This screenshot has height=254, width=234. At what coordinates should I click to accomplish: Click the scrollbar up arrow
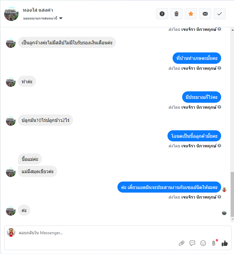pyautogui.click(x=233, y=30)
